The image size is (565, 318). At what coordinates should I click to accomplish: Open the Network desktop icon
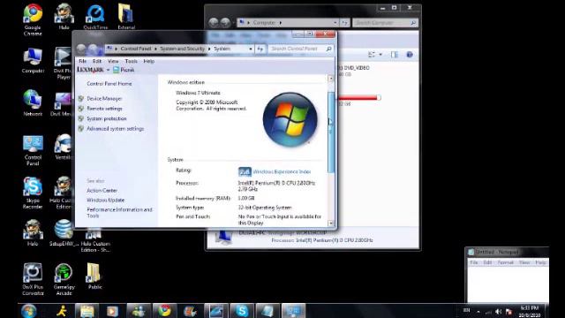(x=33, y=103)
